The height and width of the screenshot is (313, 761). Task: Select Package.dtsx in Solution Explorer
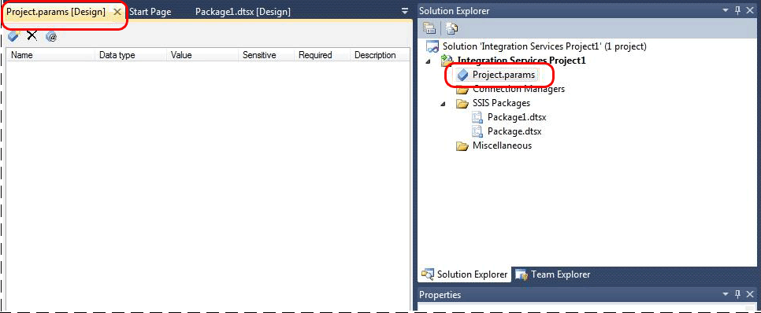coord(514,131)
